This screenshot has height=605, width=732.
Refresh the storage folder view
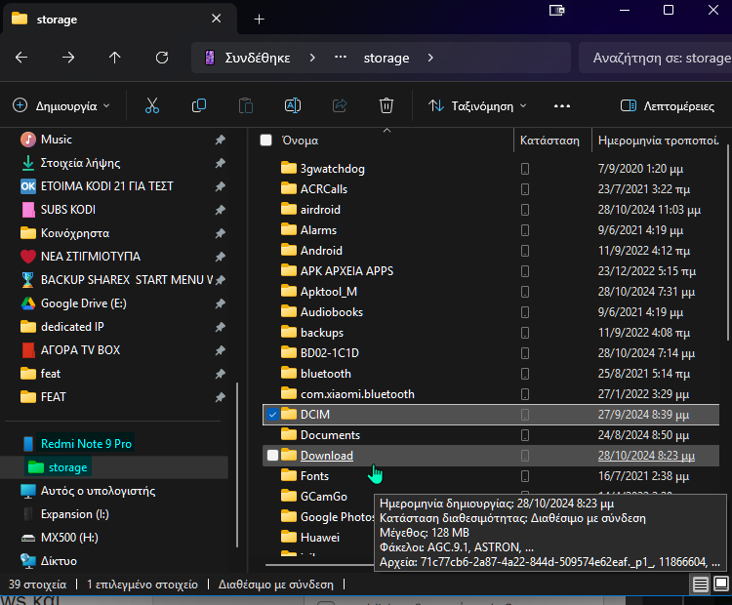point(162,58)
